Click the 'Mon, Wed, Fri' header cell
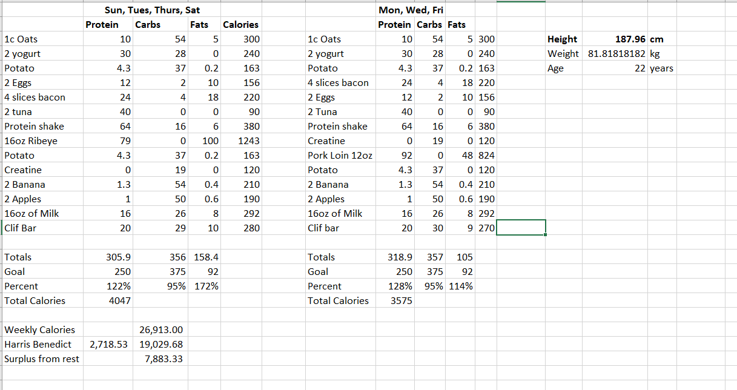Image resolution: width=737 pixels, height=390 pixels. coord(412,10)
